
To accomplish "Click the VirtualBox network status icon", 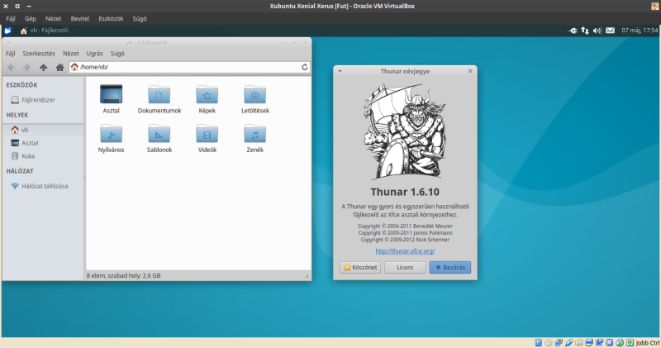I will click(559, 342).
